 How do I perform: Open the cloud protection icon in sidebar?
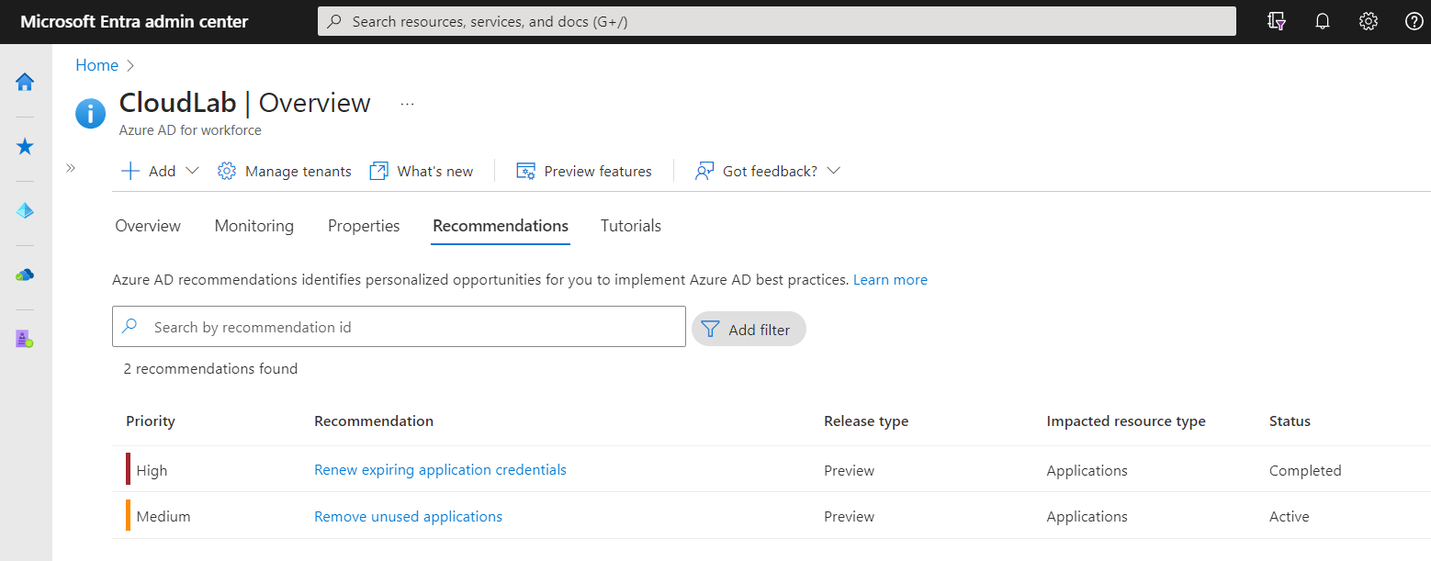point(25,275)
